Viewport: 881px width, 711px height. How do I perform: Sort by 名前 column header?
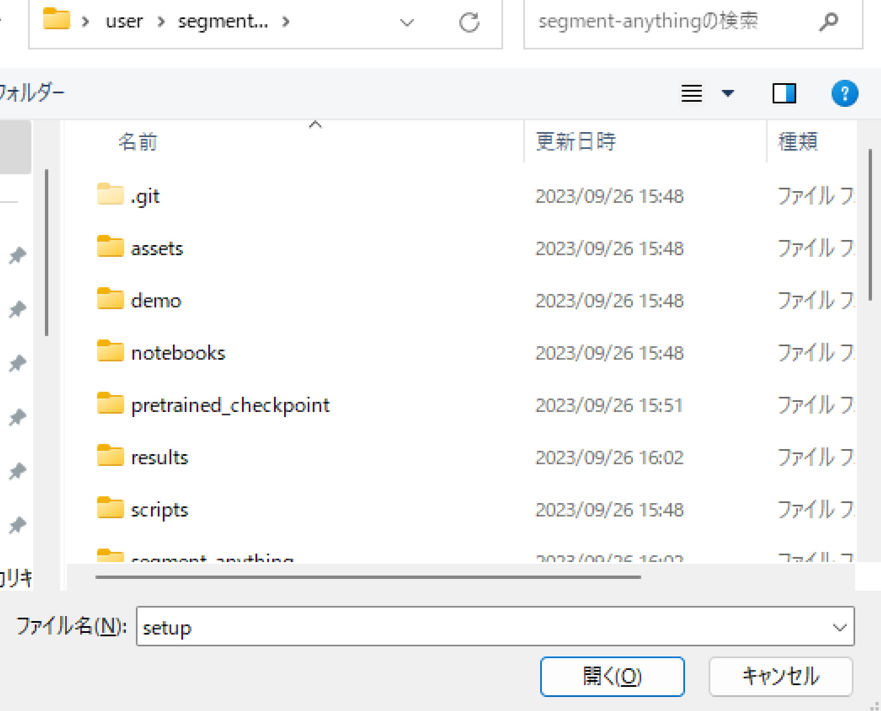[x=138, y=142]
